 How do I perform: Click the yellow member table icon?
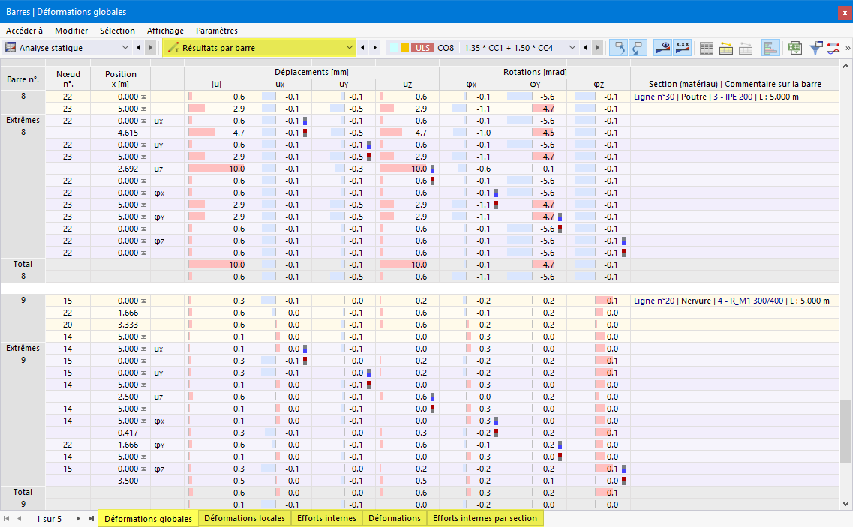[x=726, y=49]
